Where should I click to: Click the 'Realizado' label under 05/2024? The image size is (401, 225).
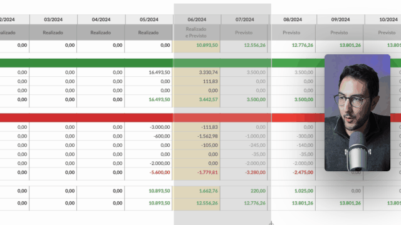click(x=148, y=32)
